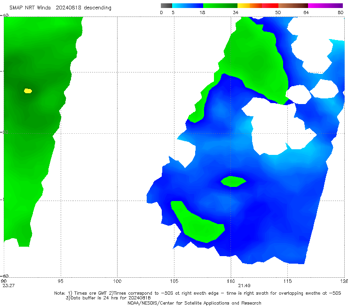Image resolution: width=348 pixels, height=306 pixels.
Task: Click the NOAA/NESDIS credit line
Action: click(194, 303)
